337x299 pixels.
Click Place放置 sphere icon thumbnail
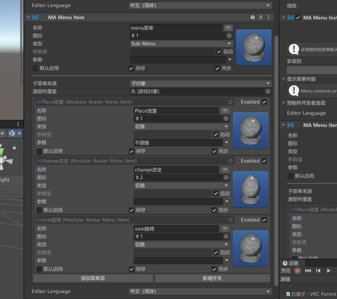pyautogui.click(x=250, y=131)
